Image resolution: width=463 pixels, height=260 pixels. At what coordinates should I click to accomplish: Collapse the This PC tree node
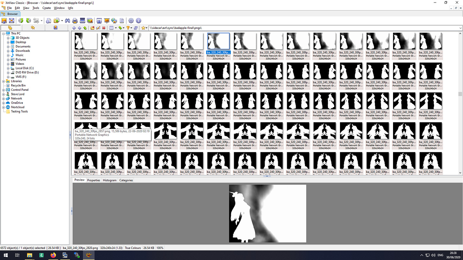point(4,33)
